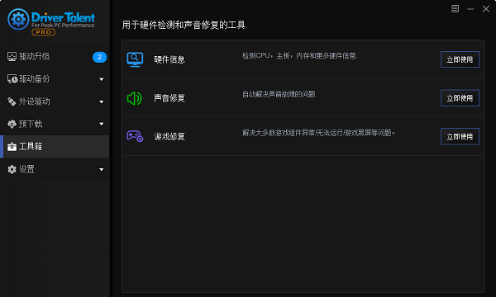The width and height of the screenshot is (496, 297).
Task: Click the Driver Talent gear logo
Action: coord(18,19)
